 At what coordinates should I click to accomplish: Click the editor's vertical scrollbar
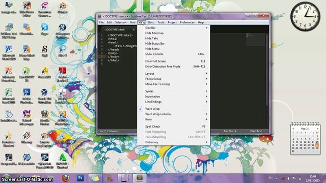tap(267, 71)
